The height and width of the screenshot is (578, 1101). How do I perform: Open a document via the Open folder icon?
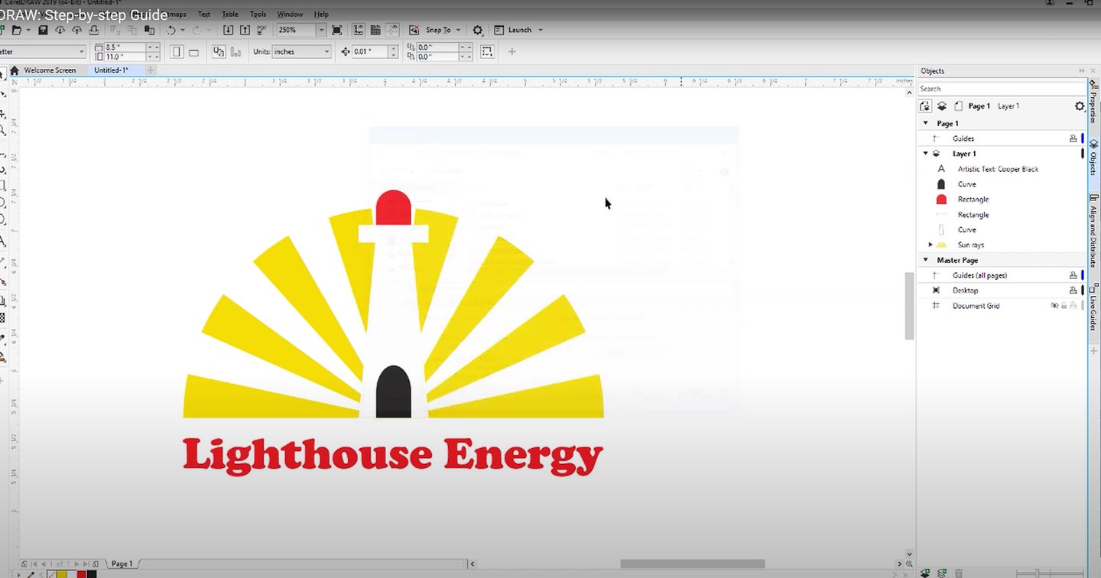pyautogui.click(x=18, y=30)
